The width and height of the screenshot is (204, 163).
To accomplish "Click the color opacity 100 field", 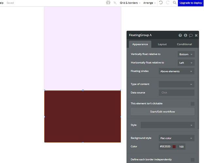I will [181, 147].
